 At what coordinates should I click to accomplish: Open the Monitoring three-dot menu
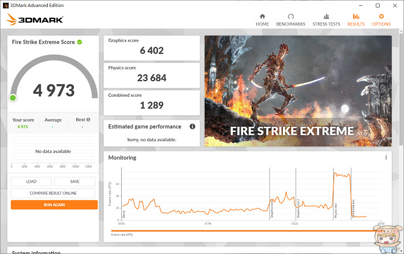[x=386, y=157]
